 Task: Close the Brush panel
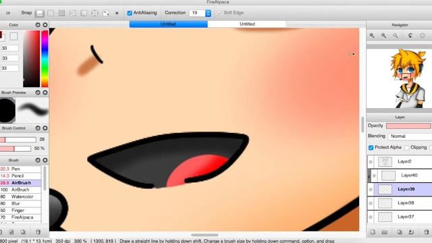pyautogui.click(x=45, y=160)
